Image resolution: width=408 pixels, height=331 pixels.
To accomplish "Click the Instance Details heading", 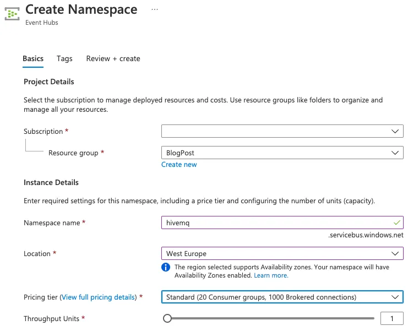I will (x=51, y=182).
